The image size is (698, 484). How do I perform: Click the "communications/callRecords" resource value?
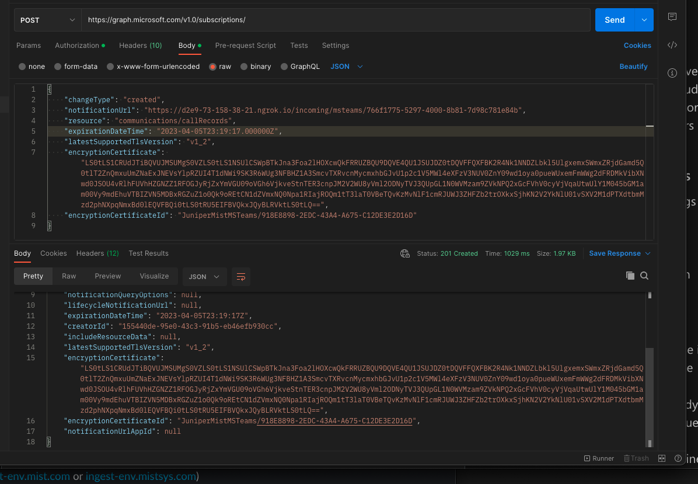[173, 121]
